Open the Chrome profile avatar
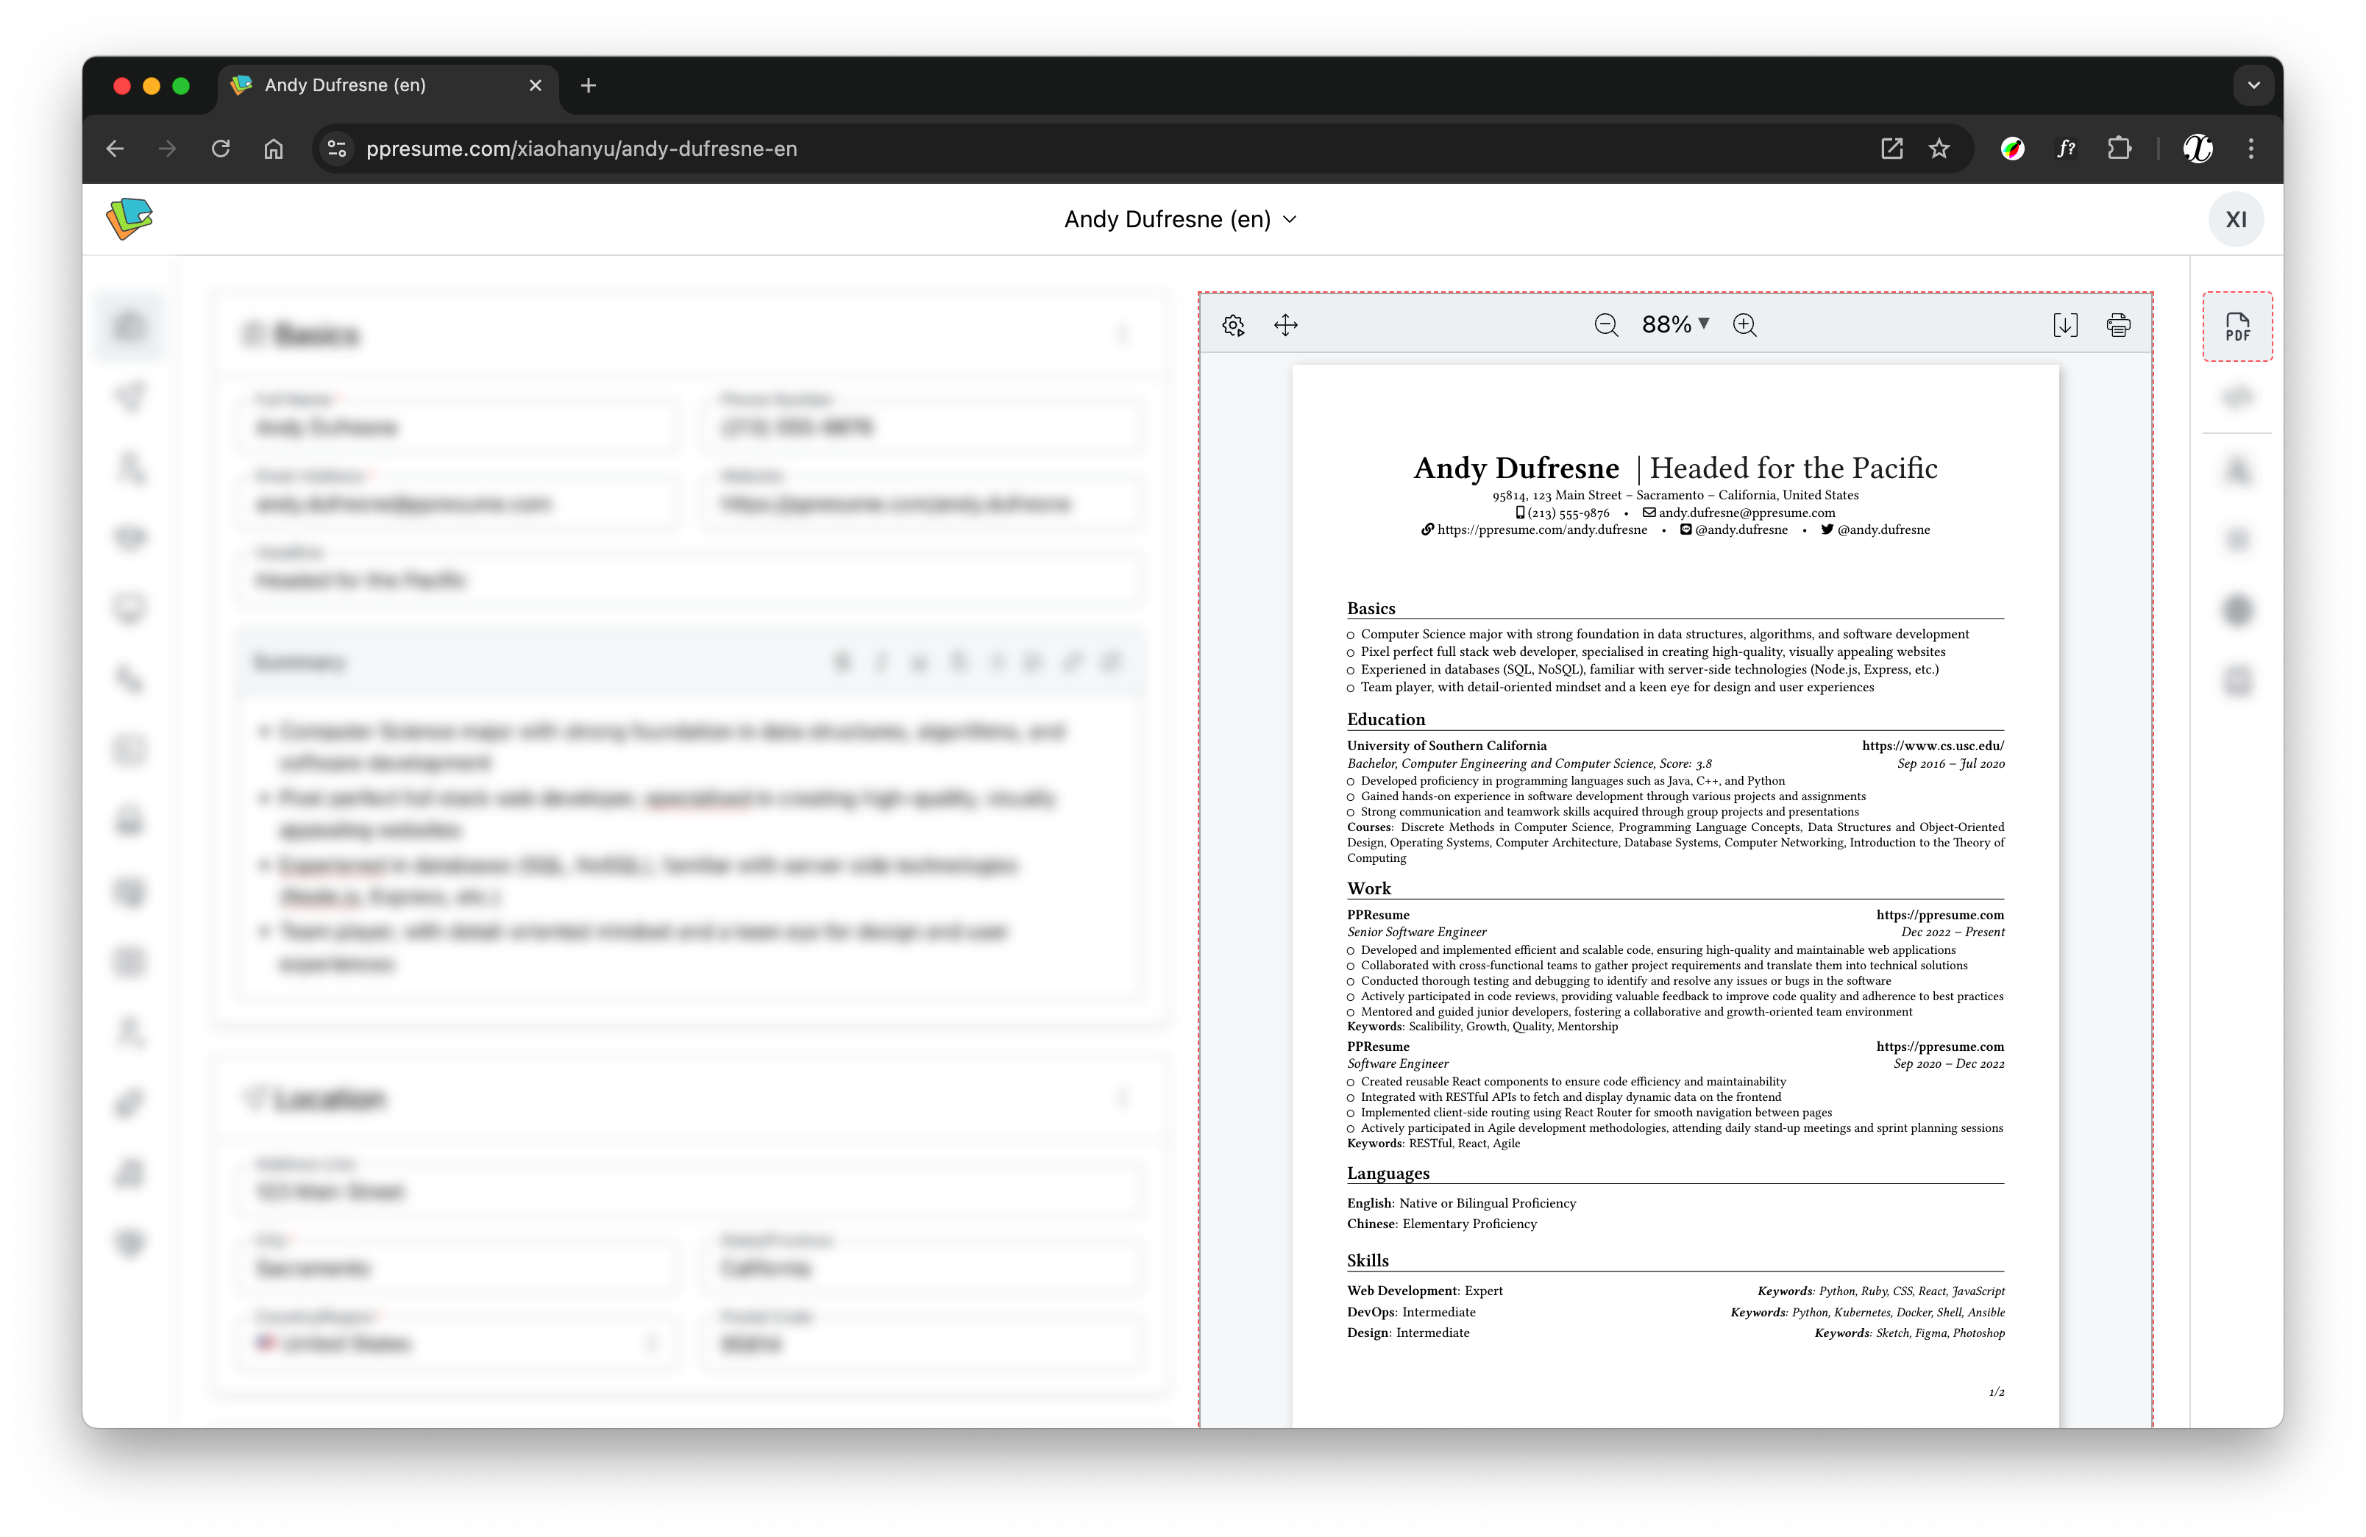 tap(2197, 148)
